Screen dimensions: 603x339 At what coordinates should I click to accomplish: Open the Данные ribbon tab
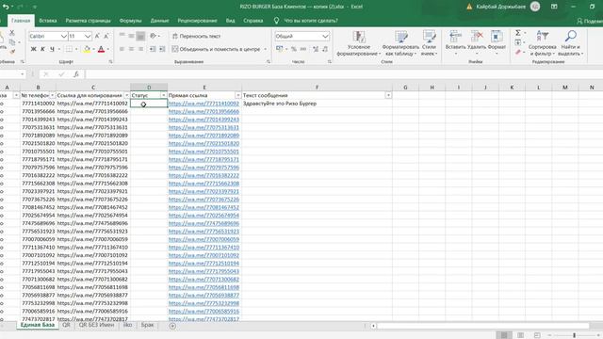click(159, 21)
